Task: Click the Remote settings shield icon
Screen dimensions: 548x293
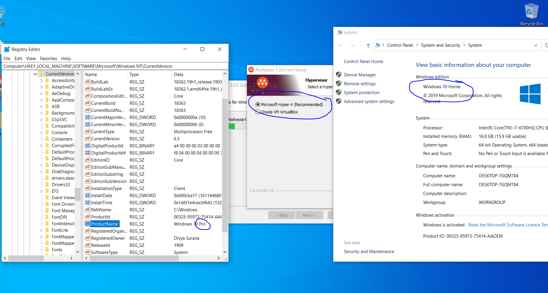Action: click(x=338, y=83)
